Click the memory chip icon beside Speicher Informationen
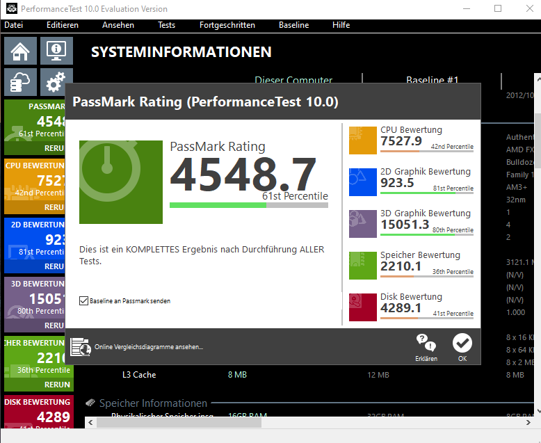 [90, 403]
